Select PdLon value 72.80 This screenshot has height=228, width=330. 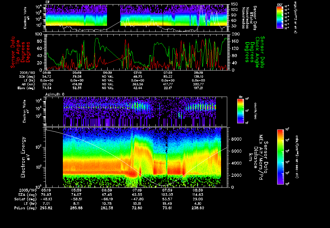[x=137, y=208]
